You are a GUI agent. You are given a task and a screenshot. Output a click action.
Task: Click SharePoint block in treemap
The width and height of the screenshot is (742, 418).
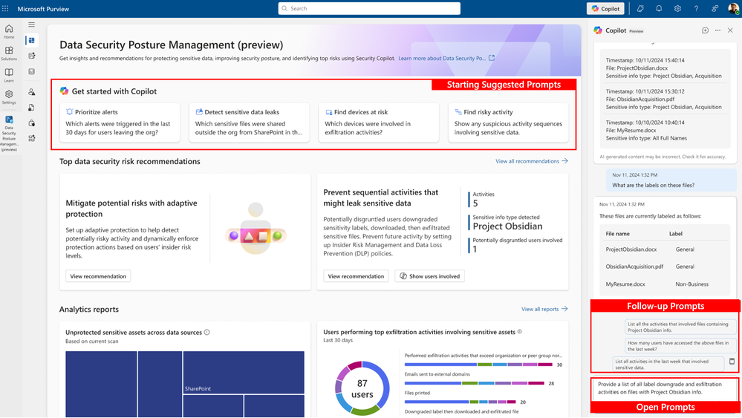point(243,372)
